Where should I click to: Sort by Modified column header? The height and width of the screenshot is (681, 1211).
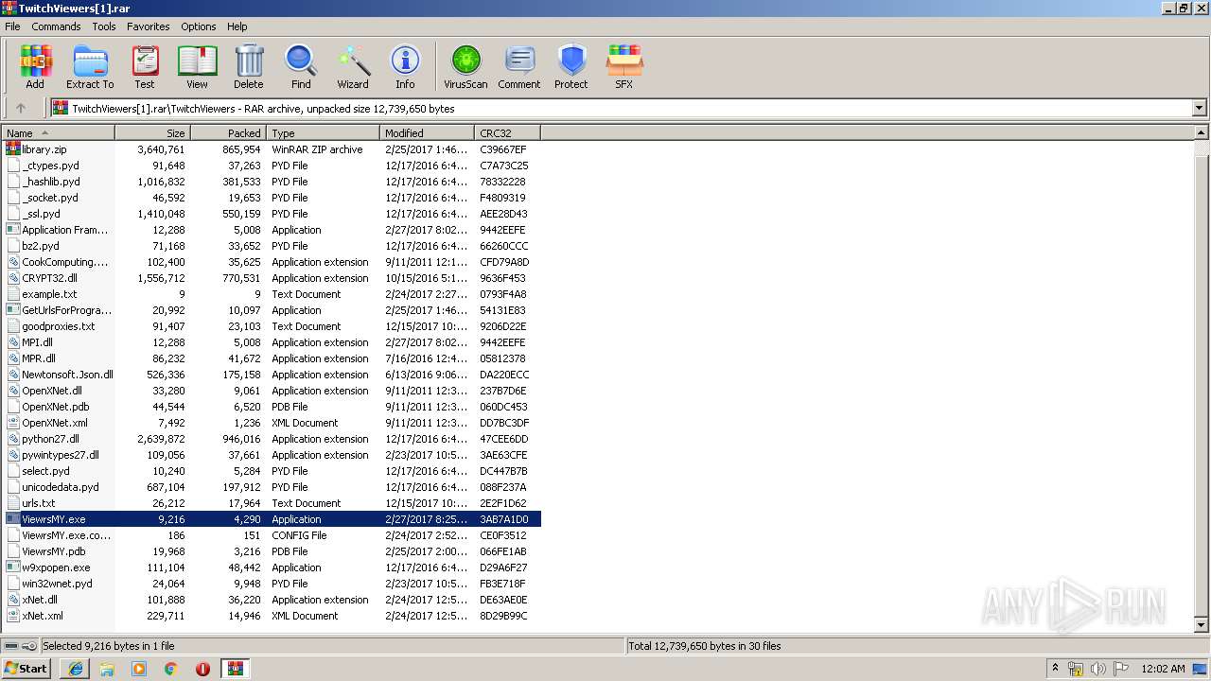427,133
